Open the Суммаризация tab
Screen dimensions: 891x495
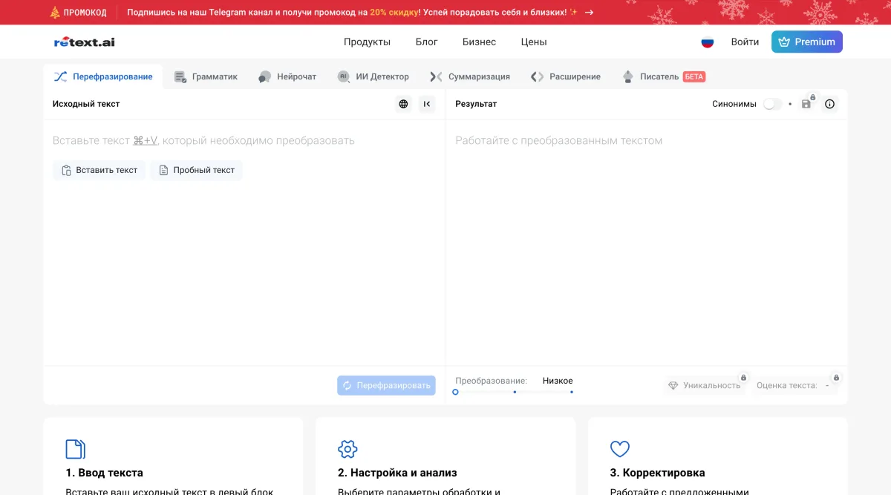coord(470,76)
